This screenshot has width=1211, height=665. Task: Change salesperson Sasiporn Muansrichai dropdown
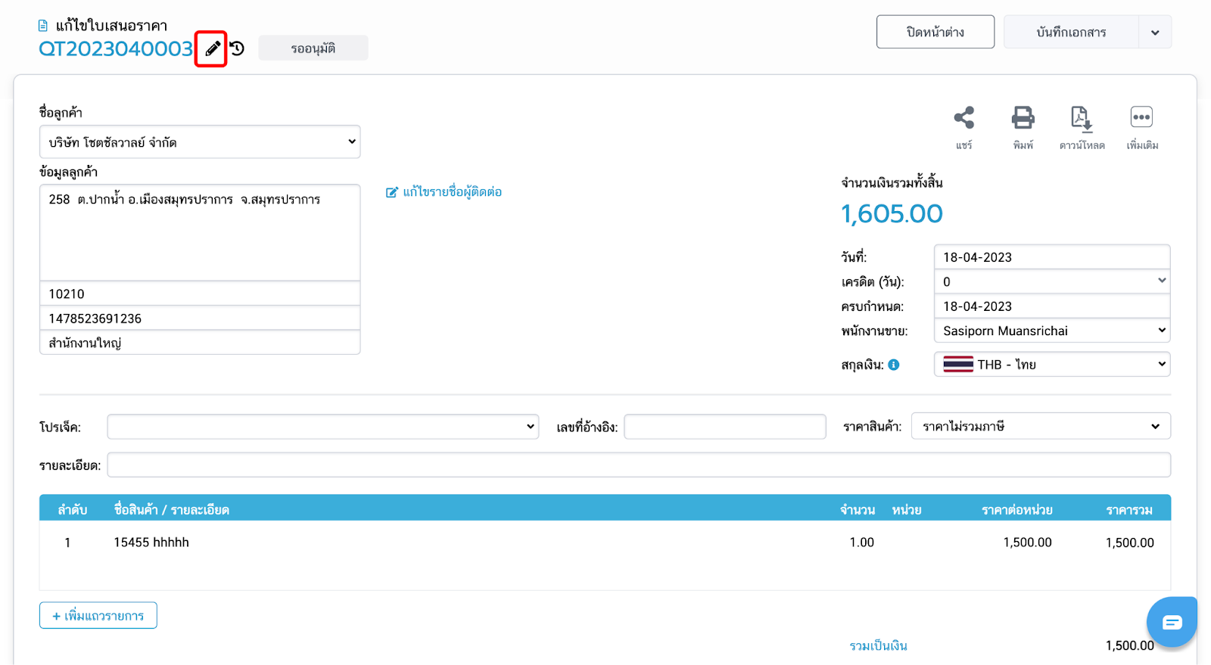[1051, 331]
